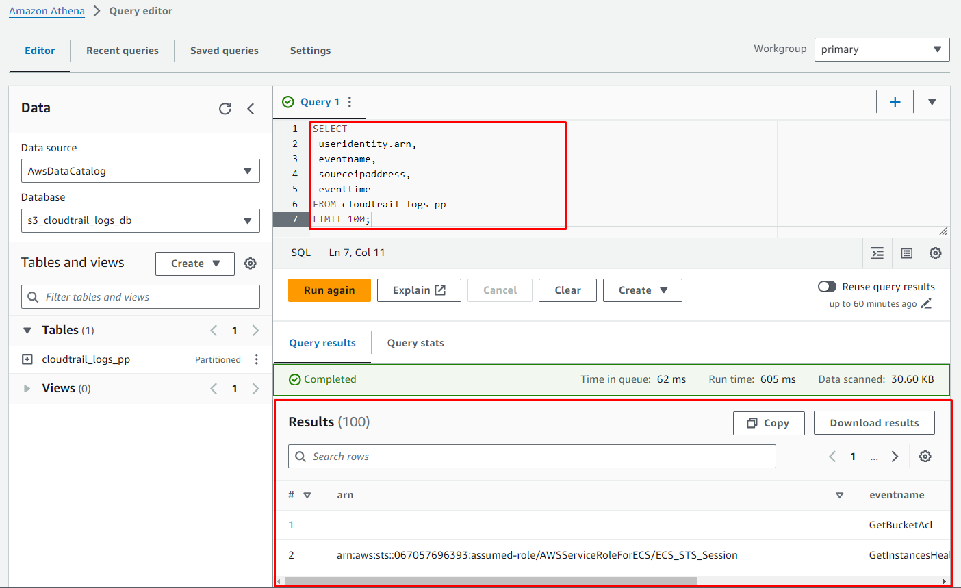
Task: Expand the cloudtrail_logs_pp table columns
Action: 27,359
